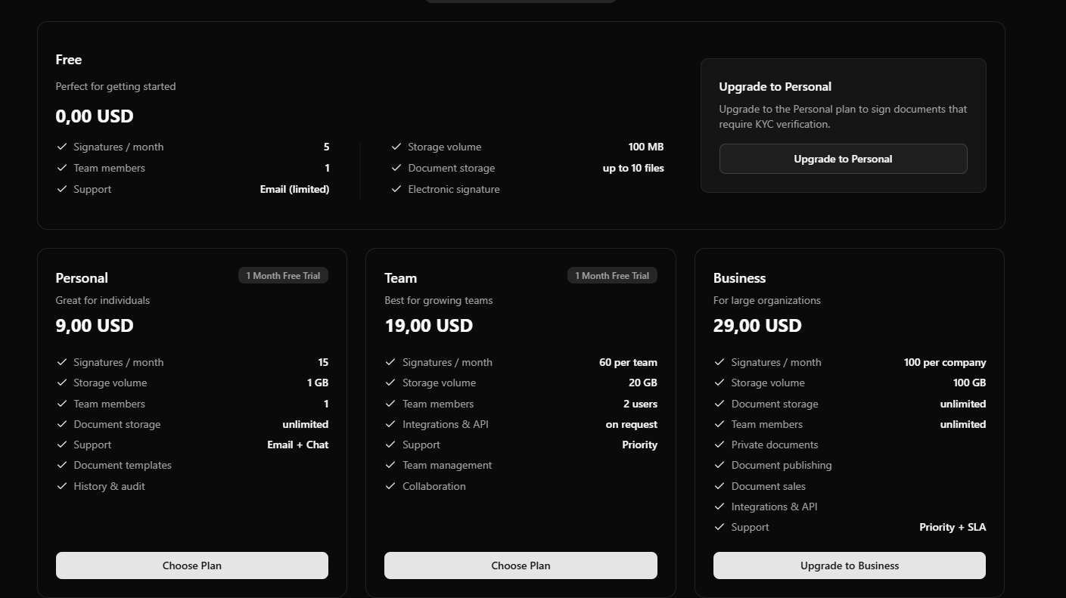Screen dimensions: 1066x598
Task: Click the 1 Month Free Trial badge on Personal
Action: coord(283,275)
